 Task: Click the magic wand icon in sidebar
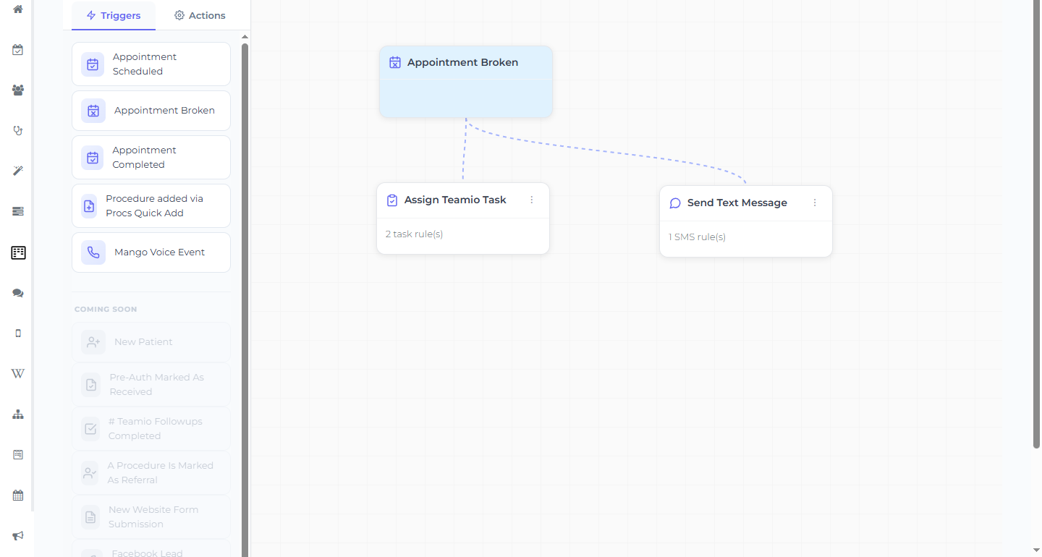tap(18, 171)
